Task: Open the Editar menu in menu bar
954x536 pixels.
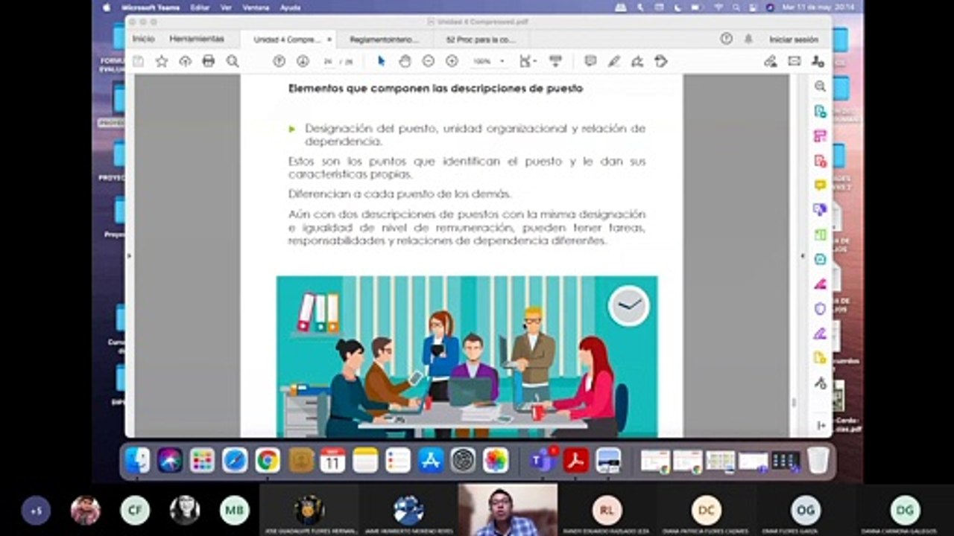Action: (x=200, y=7)
